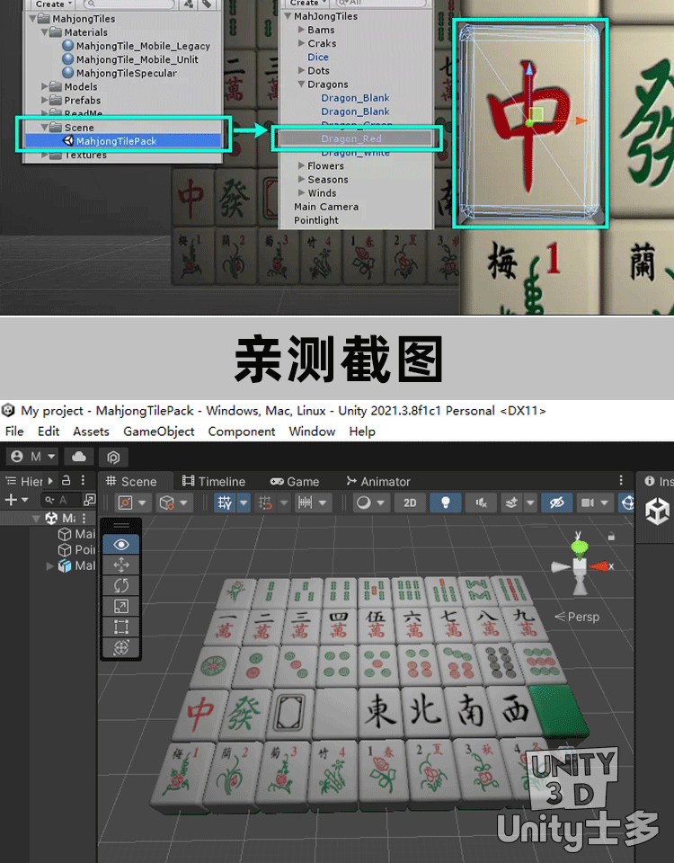Toggle scene lighting bulb
674x863 pixels.
445,503
